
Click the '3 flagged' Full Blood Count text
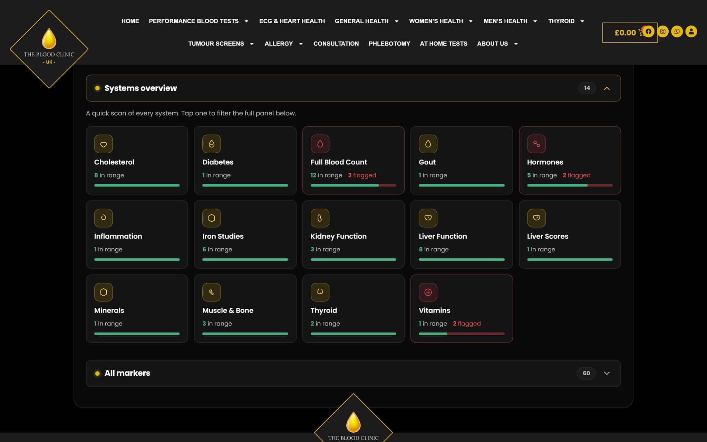(x=362, y=175)
